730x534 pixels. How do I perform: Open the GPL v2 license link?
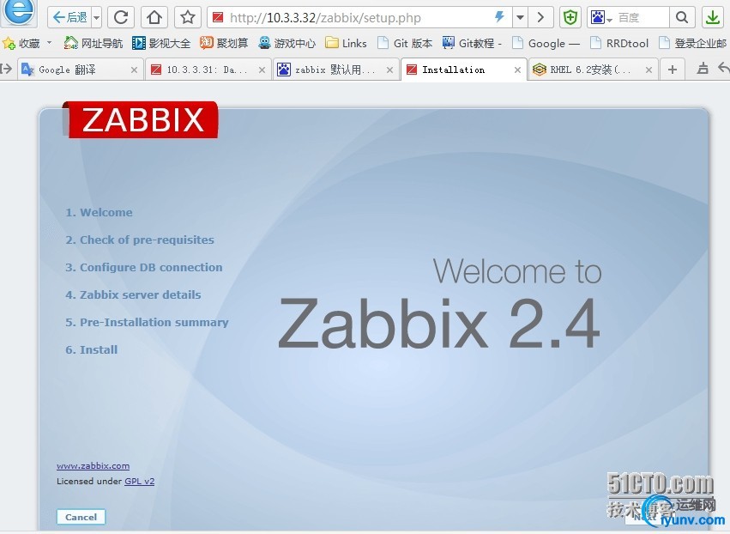click(x=139, y=482)
